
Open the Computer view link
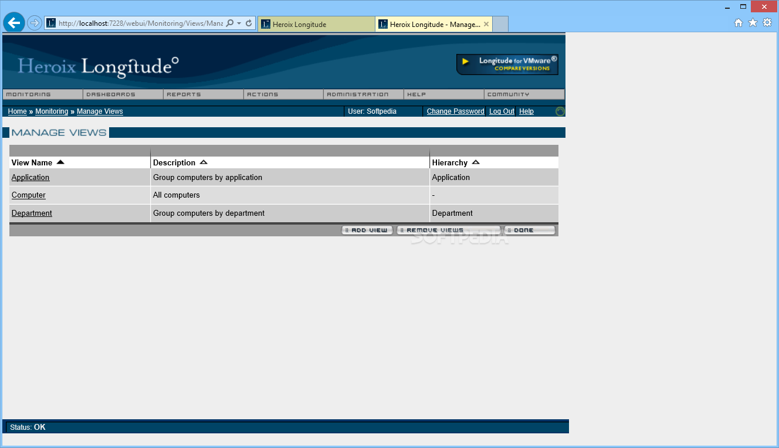pyautogui.click(x=29, y=195)
